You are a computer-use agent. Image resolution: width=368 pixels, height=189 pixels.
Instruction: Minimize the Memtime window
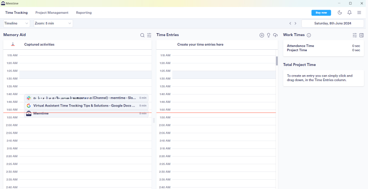click(339, 3)
